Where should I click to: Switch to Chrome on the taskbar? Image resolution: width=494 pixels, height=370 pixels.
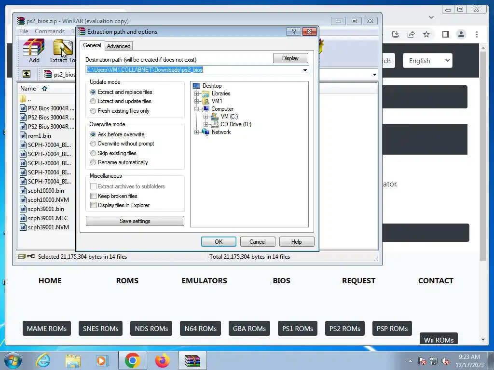pos(133,360)
